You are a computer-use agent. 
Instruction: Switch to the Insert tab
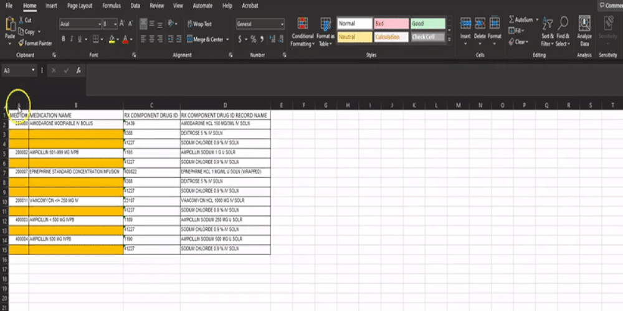pyautogui.click(x=51, y=6)
